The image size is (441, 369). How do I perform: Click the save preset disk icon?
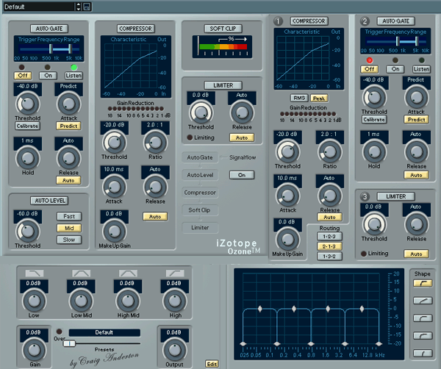pyautogui.click(x=87, y=7)
